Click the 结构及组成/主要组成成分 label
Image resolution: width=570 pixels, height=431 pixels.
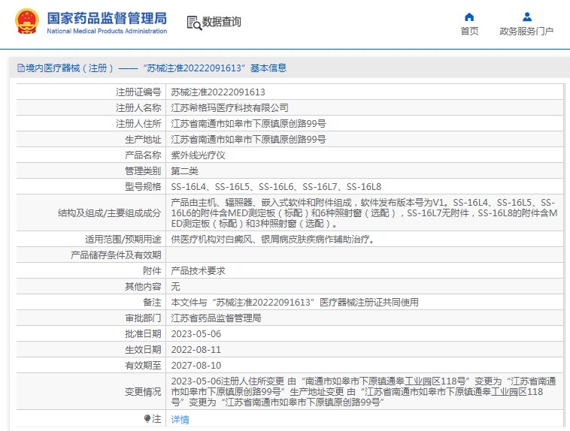[109, 213]
